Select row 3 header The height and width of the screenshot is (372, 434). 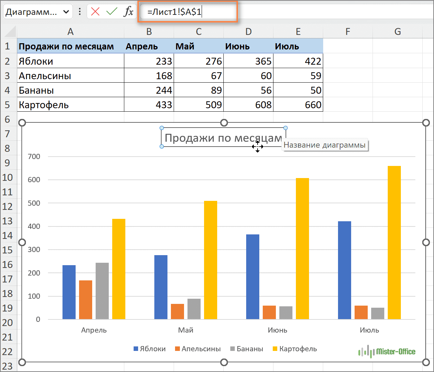[x=8, y=76]
